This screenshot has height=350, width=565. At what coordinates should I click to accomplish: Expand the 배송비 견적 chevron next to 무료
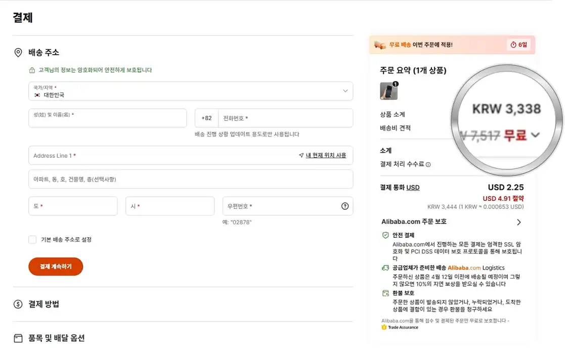coord(536,135)
